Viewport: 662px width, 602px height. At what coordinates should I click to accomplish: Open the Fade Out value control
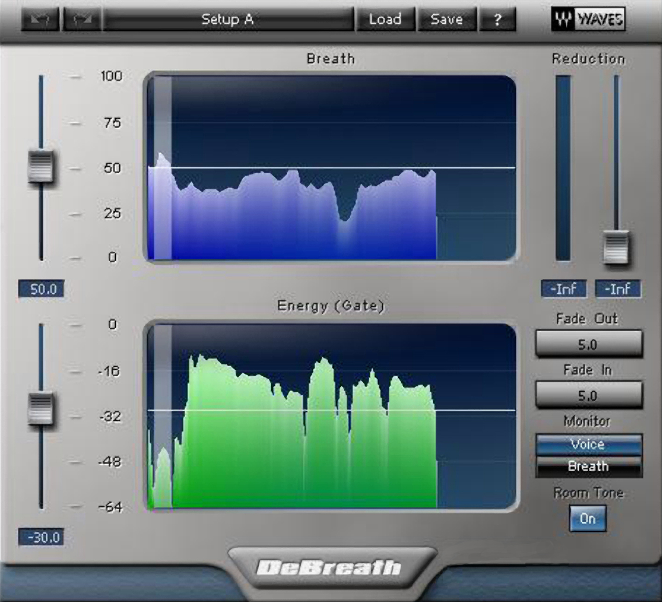pos(589,344)
